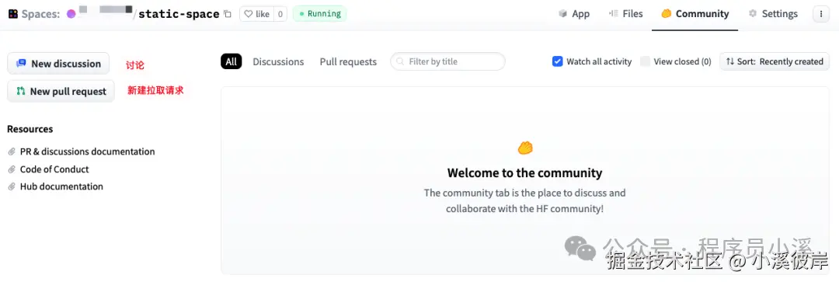
Task: Click the magnifier icon in filter box
Action: point(400,61)
